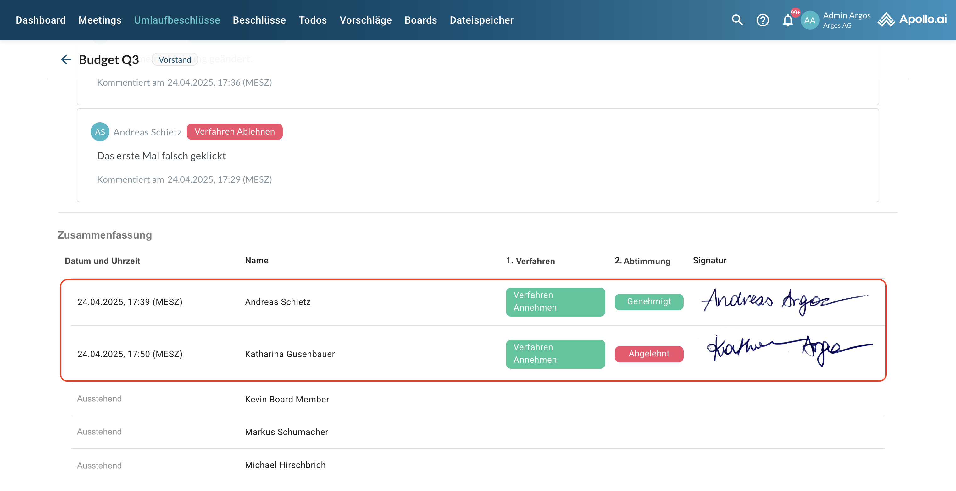Click the search magnifier icon

737,20
